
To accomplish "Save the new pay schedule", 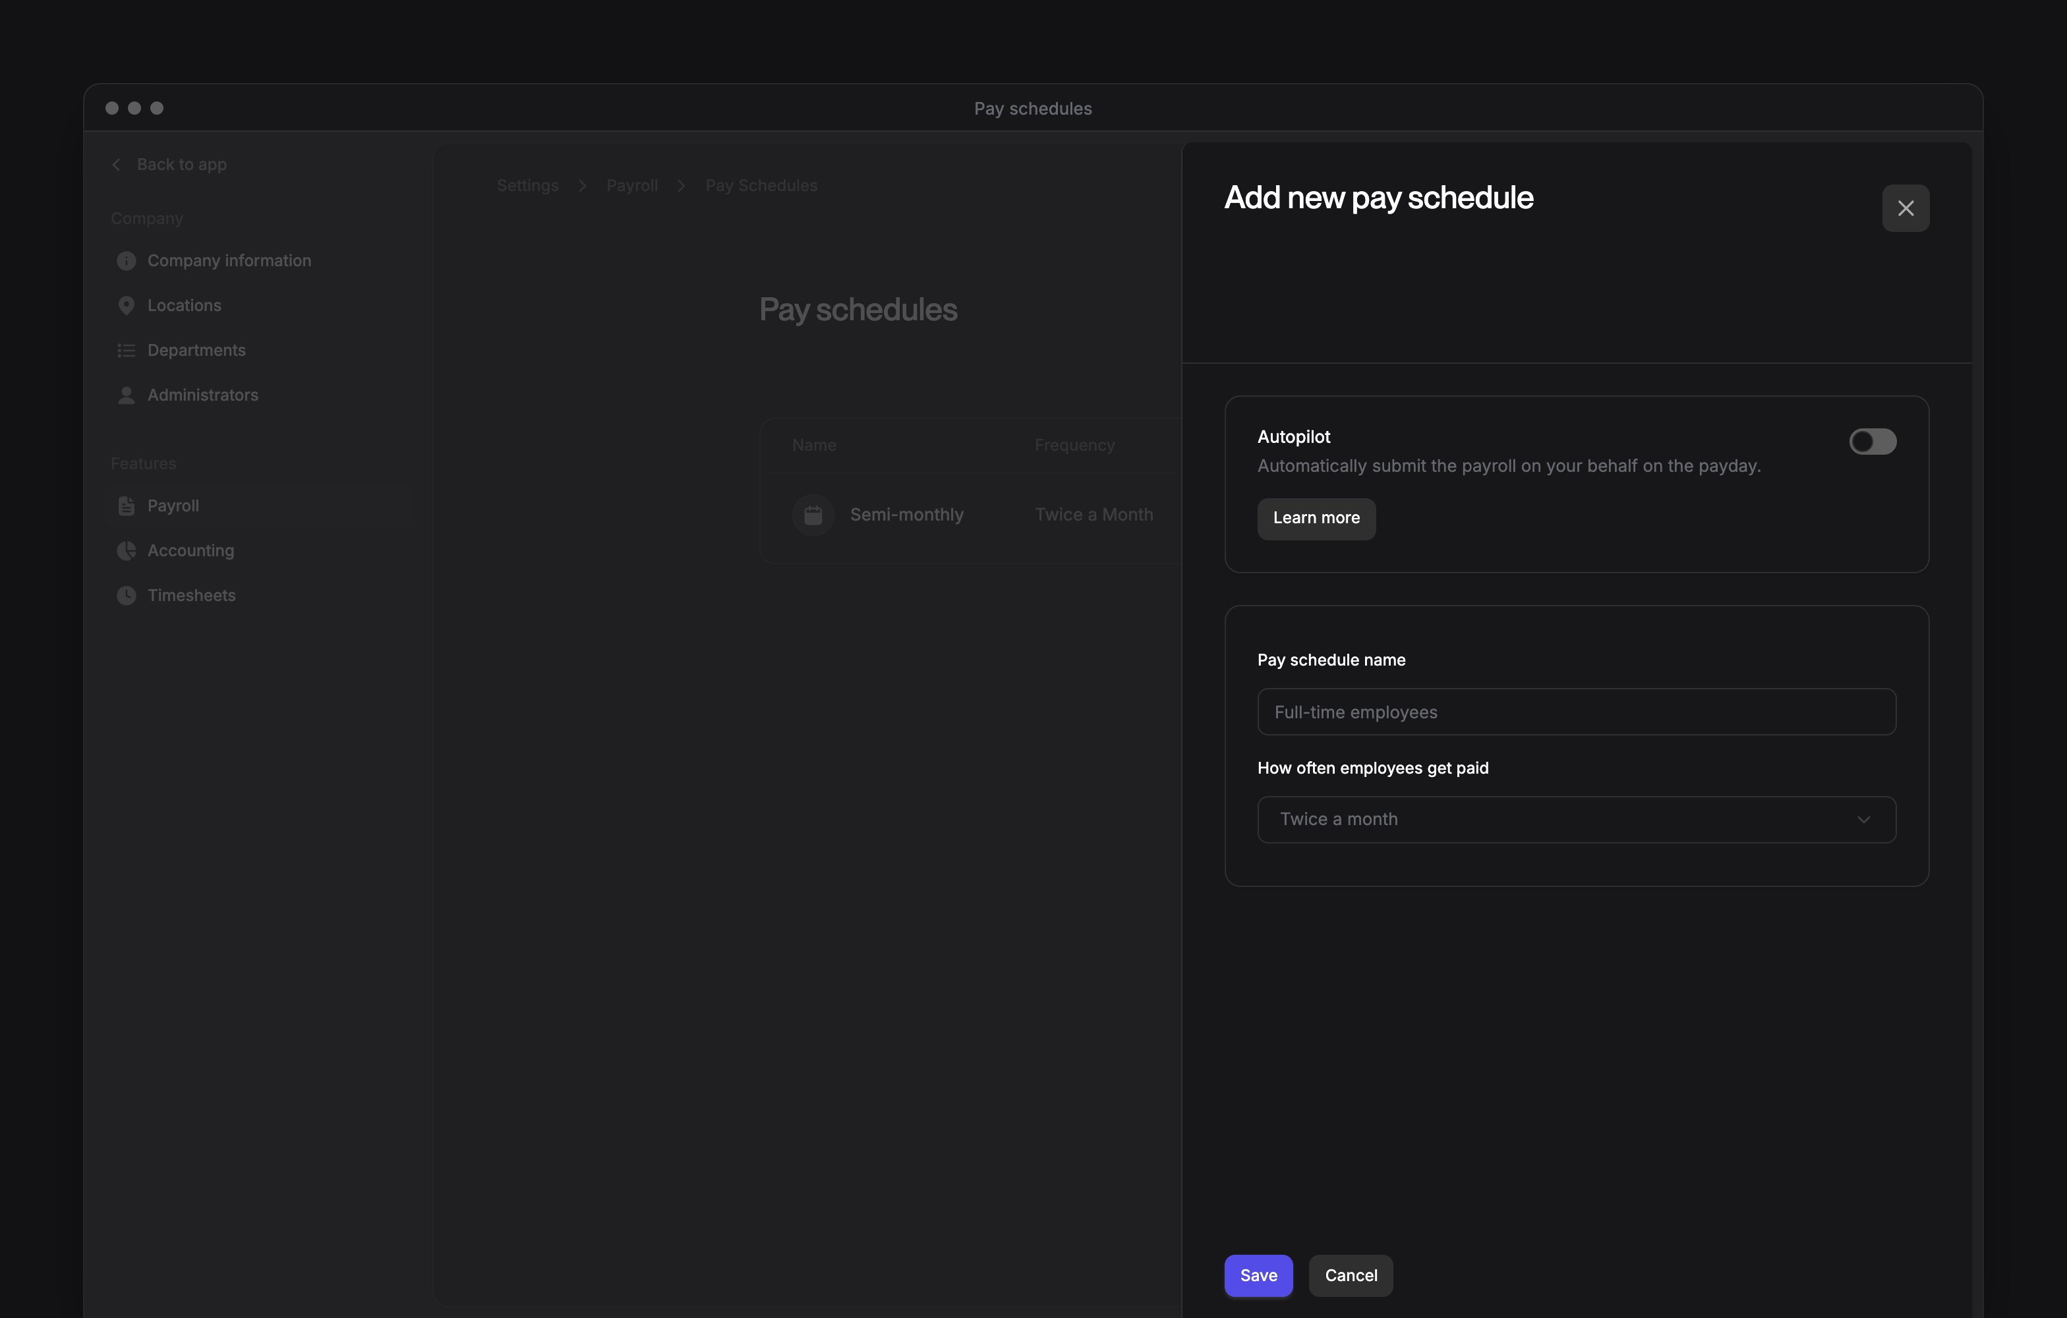I will tap(1258, 1275).
